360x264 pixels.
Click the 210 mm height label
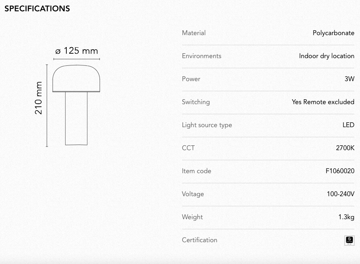tap(38, 98)
